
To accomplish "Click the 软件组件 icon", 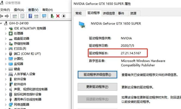I will [x=11, y=84].
